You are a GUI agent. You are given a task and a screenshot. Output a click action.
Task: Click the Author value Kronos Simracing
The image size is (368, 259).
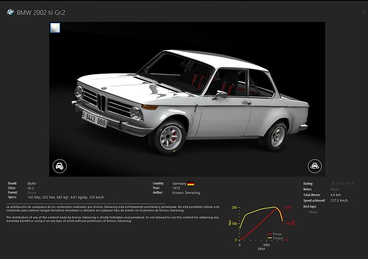click(x=186, y=193)
